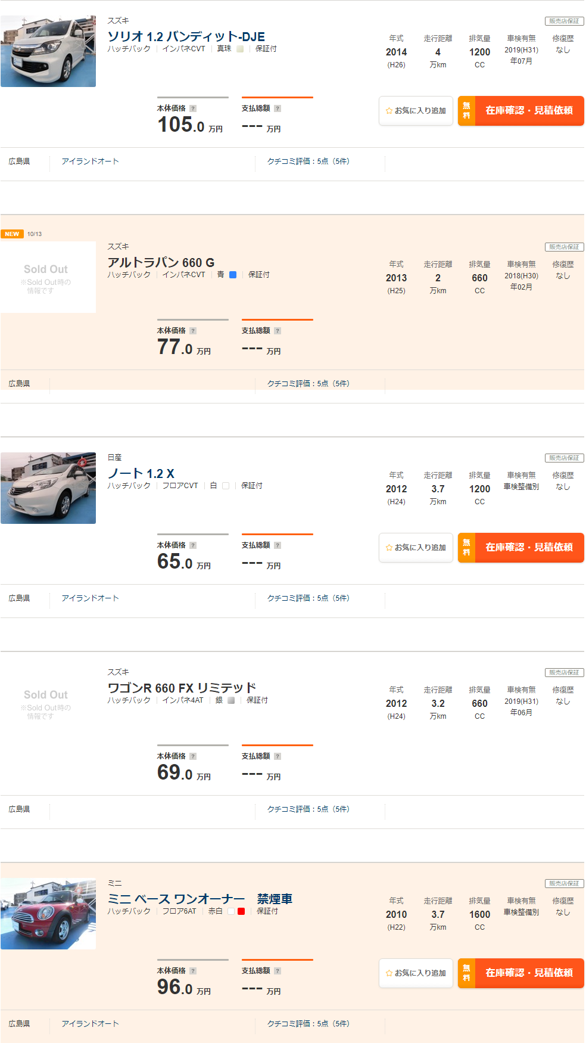Click the help icon beside 本体価格 for Solio
The height and width of the screenshot is (1043, 586).
pyautogui.click(x=193, y=108)
